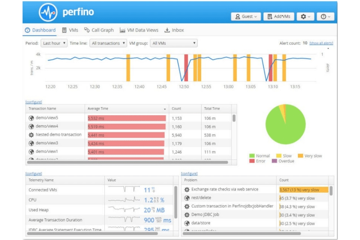Click the red error marker near 12:50
Image resolution: width=360 pixels, height=240 pixels.
tap(186, 68)
